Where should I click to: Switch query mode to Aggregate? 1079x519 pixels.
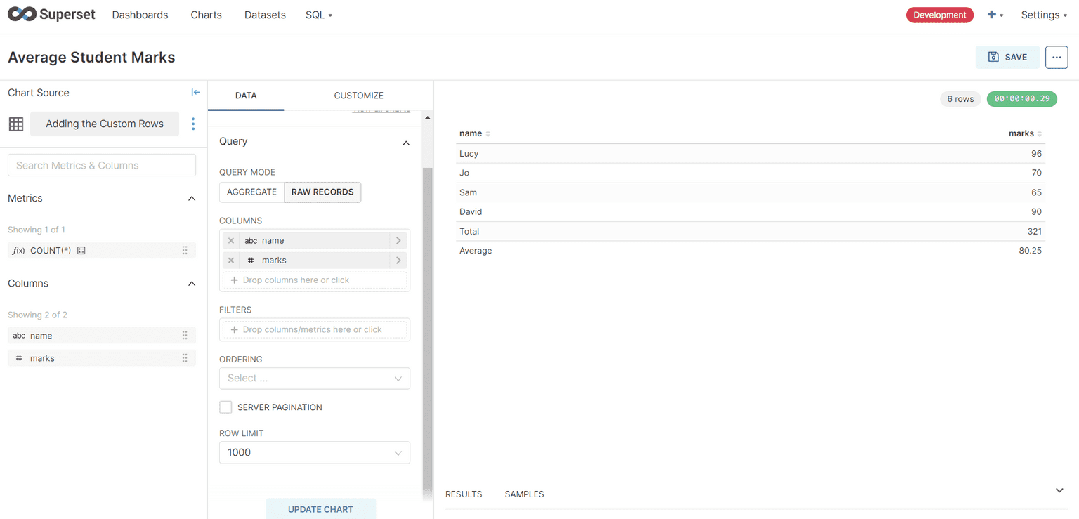pos(251,192)
